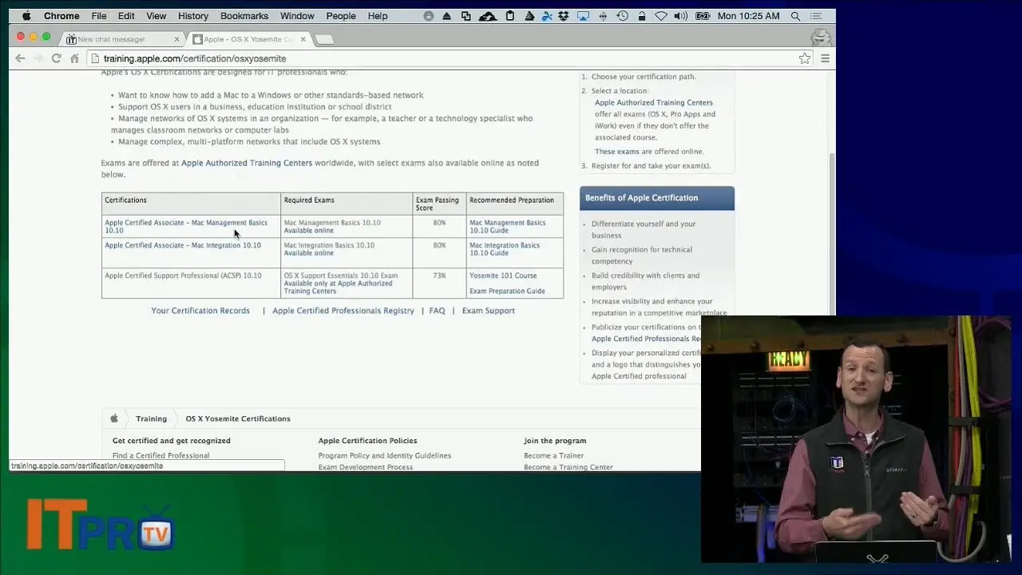Click the page icon beside the URL
The width and height of the screenshot is (1022, 575).
[x=95, y=58]
